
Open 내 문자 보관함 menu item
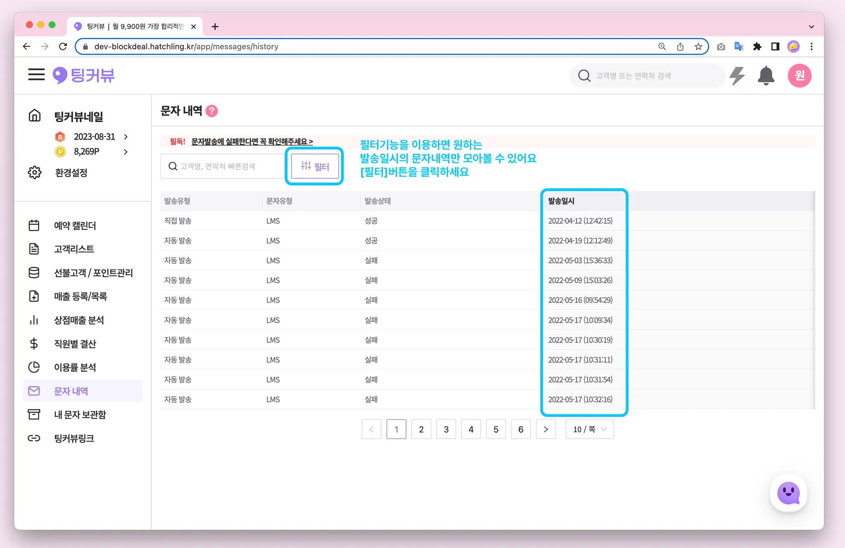80,414
